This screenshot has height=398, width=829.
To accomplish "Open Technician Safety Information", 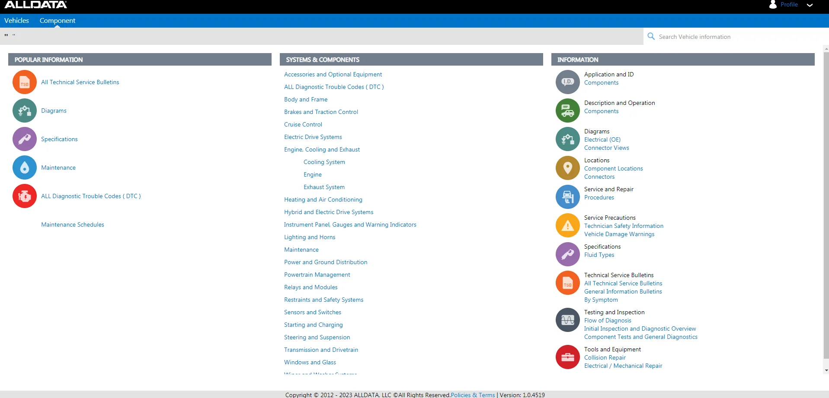I will (x=624, y=226).
